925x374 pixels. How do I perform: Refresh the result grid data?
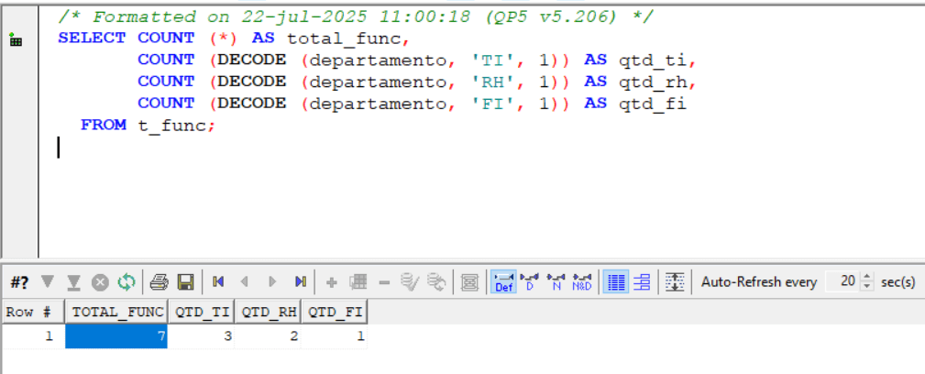click(x=127, y=282)
